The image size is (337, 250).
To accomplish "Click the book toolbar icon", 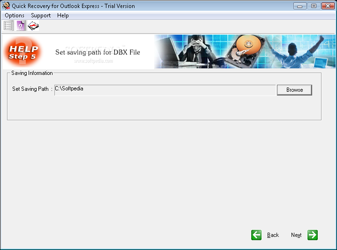I will point(33,26).
